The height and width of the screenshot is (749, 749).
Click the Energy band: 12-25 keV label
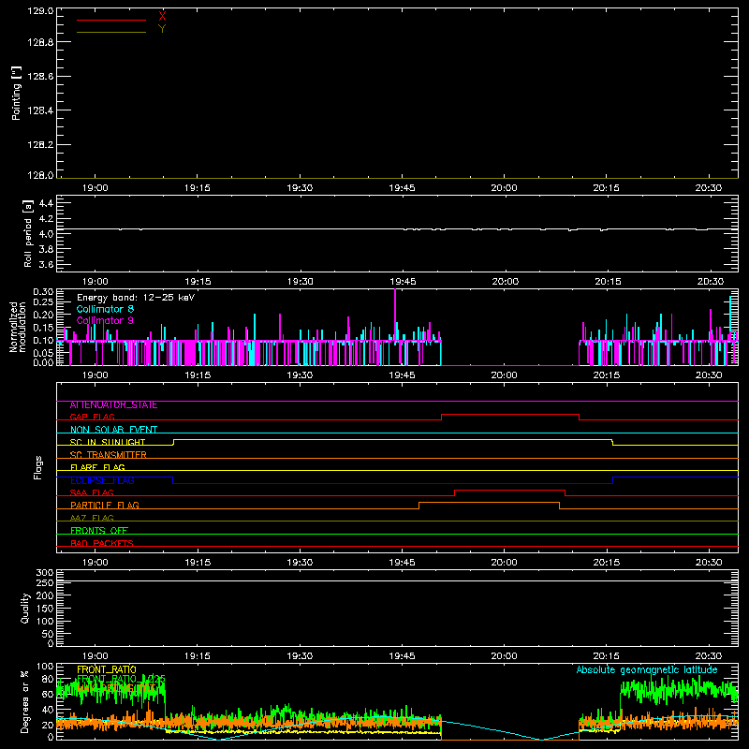coord(136,298)
